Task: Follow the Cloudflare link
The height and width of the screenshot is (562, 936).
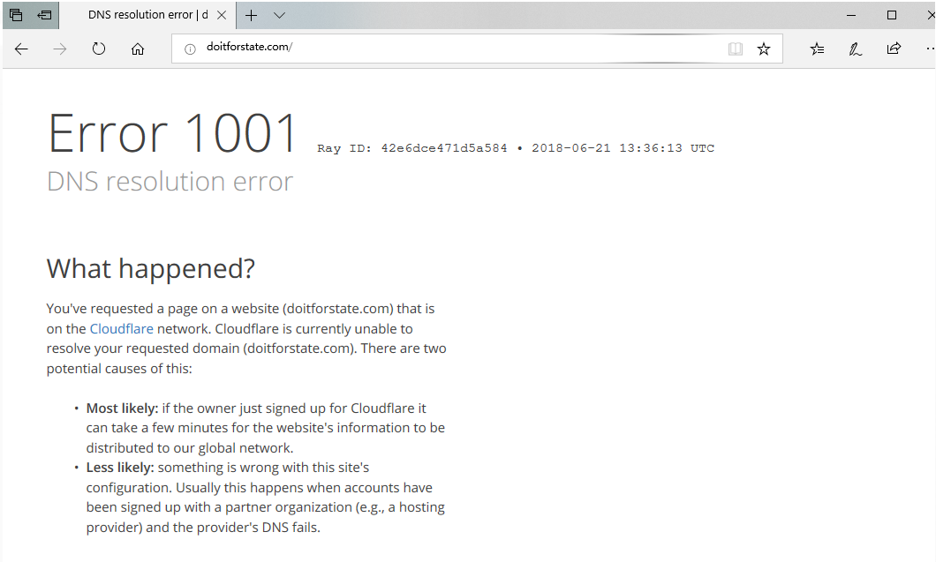Action: click(121, 328)
